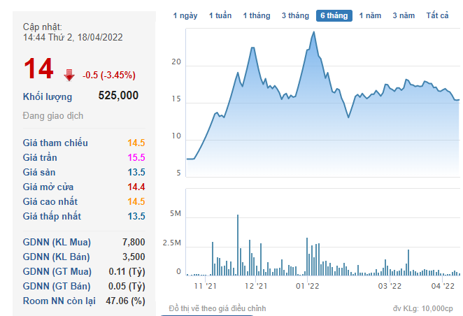Switch chart to 1 ngày range
The image size is (463, 316).
pyautogui.click(x=185, y=15)
